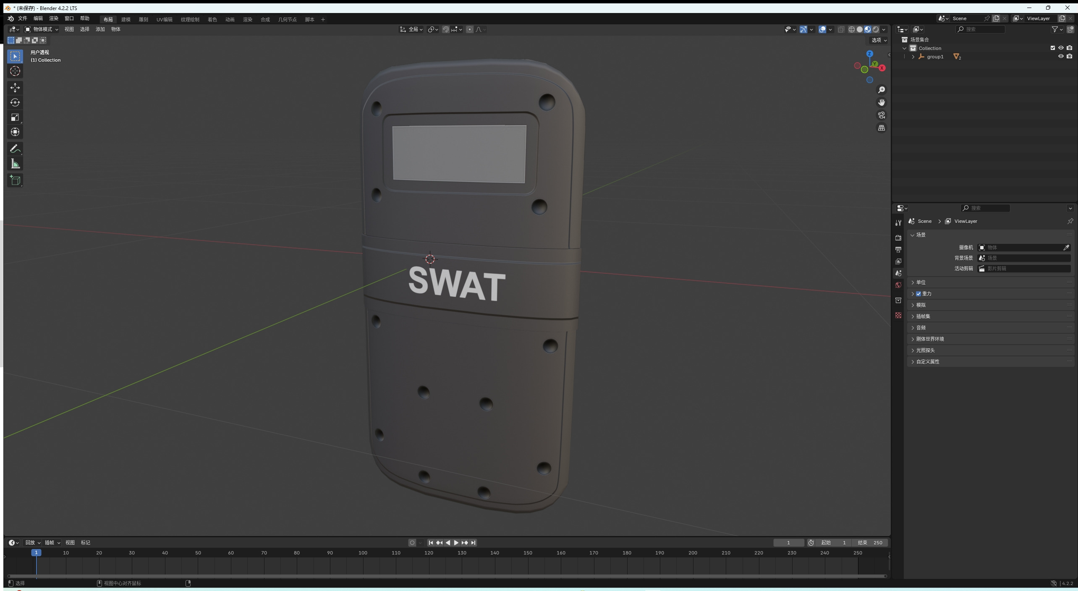The image size is (1078, 591).
Task: Hide group1 in viewport with eye icon
Action: 1061,56
